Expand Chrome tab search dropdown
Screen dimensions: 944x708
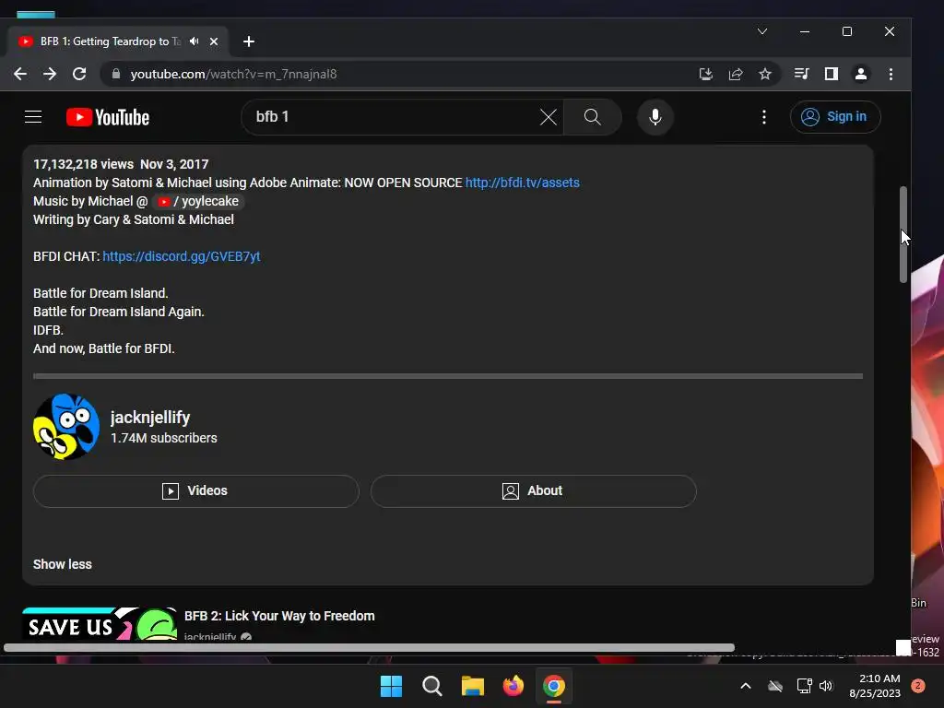pyautogui.click(x=762, y=31)
